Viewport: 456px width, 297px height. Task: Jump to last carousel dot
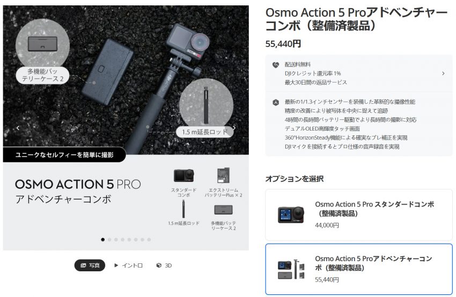pyautogui.click(x=149, y=240)
